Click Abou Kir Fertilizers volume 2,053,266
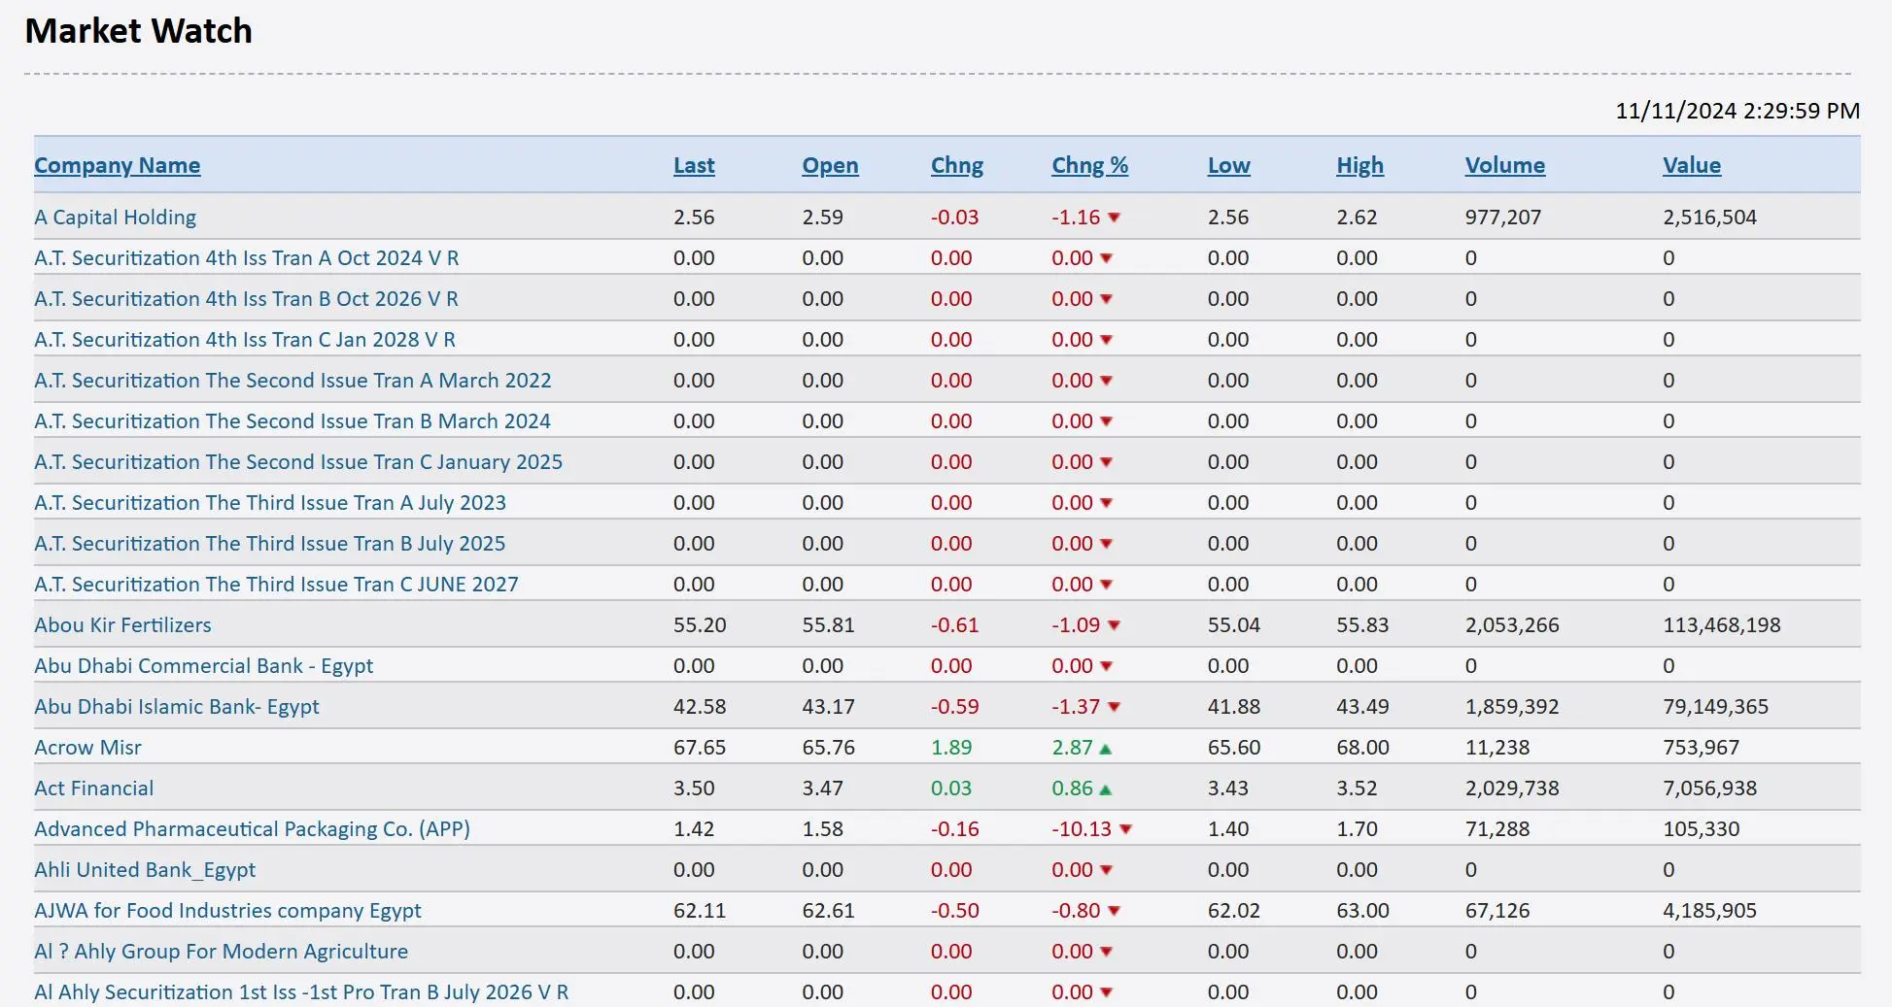 1512,625
